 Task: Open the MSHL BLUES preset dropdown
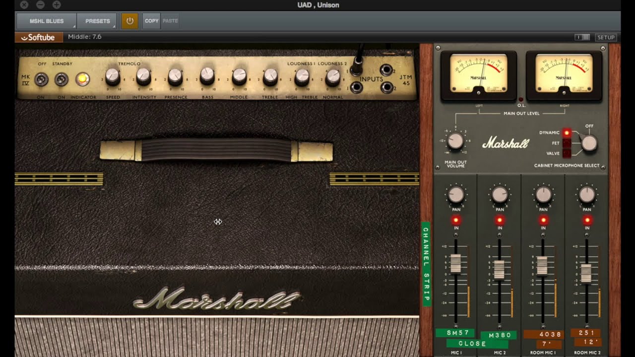pos(47,21)
